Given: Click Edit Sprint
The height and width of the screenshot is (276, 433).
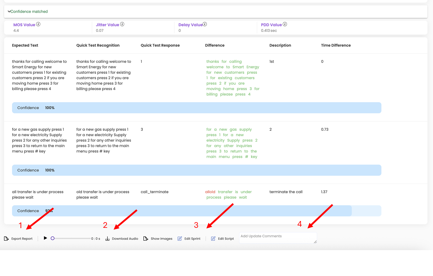Looking at the screenshot, I should click(189, 239).
